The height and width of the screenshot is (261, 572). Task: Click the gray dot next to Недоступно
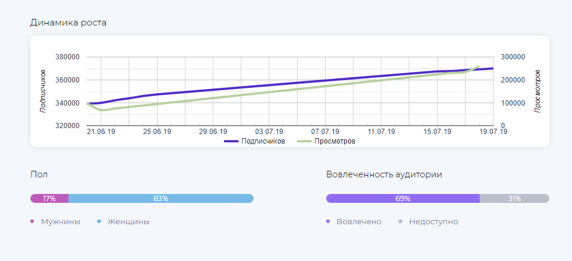401,221
